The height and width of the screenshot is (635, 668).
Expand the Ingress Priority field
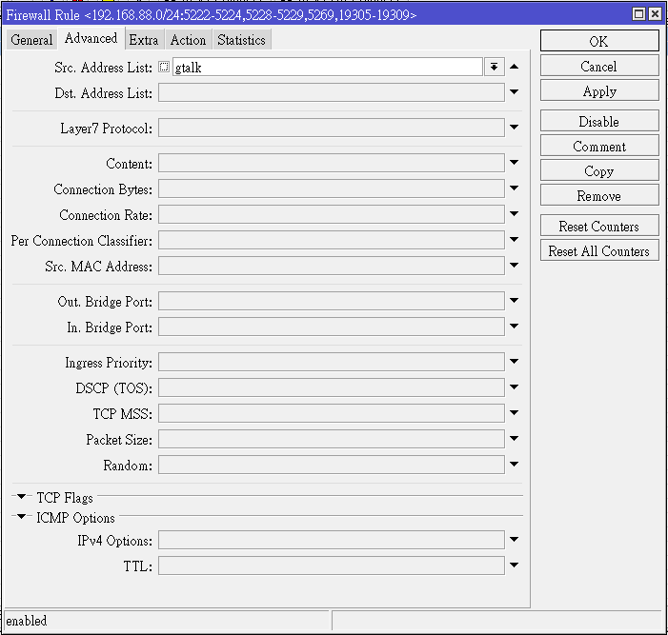515,362
